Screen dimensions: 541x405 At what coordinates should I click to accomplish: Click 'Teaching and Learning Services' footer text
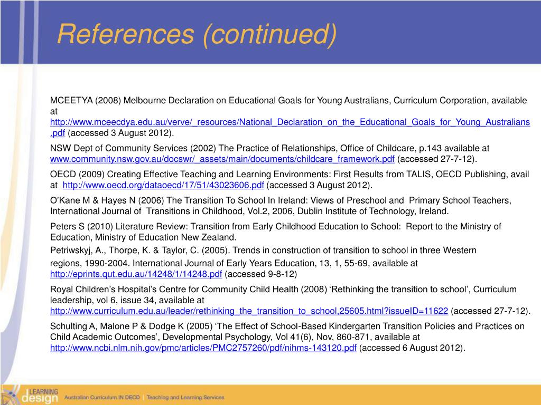pyautogui.click(x=185, y=398)
